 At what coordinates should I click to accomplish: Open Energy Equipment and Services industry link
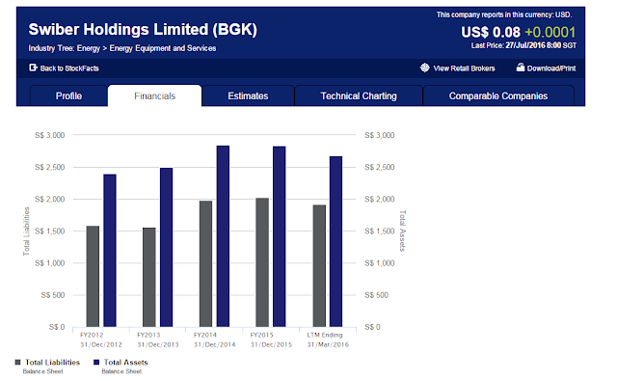[163, 48]
